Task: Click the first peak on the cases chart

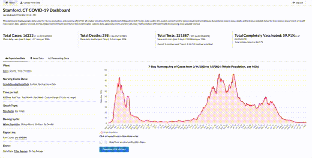Action: [120, 78]
